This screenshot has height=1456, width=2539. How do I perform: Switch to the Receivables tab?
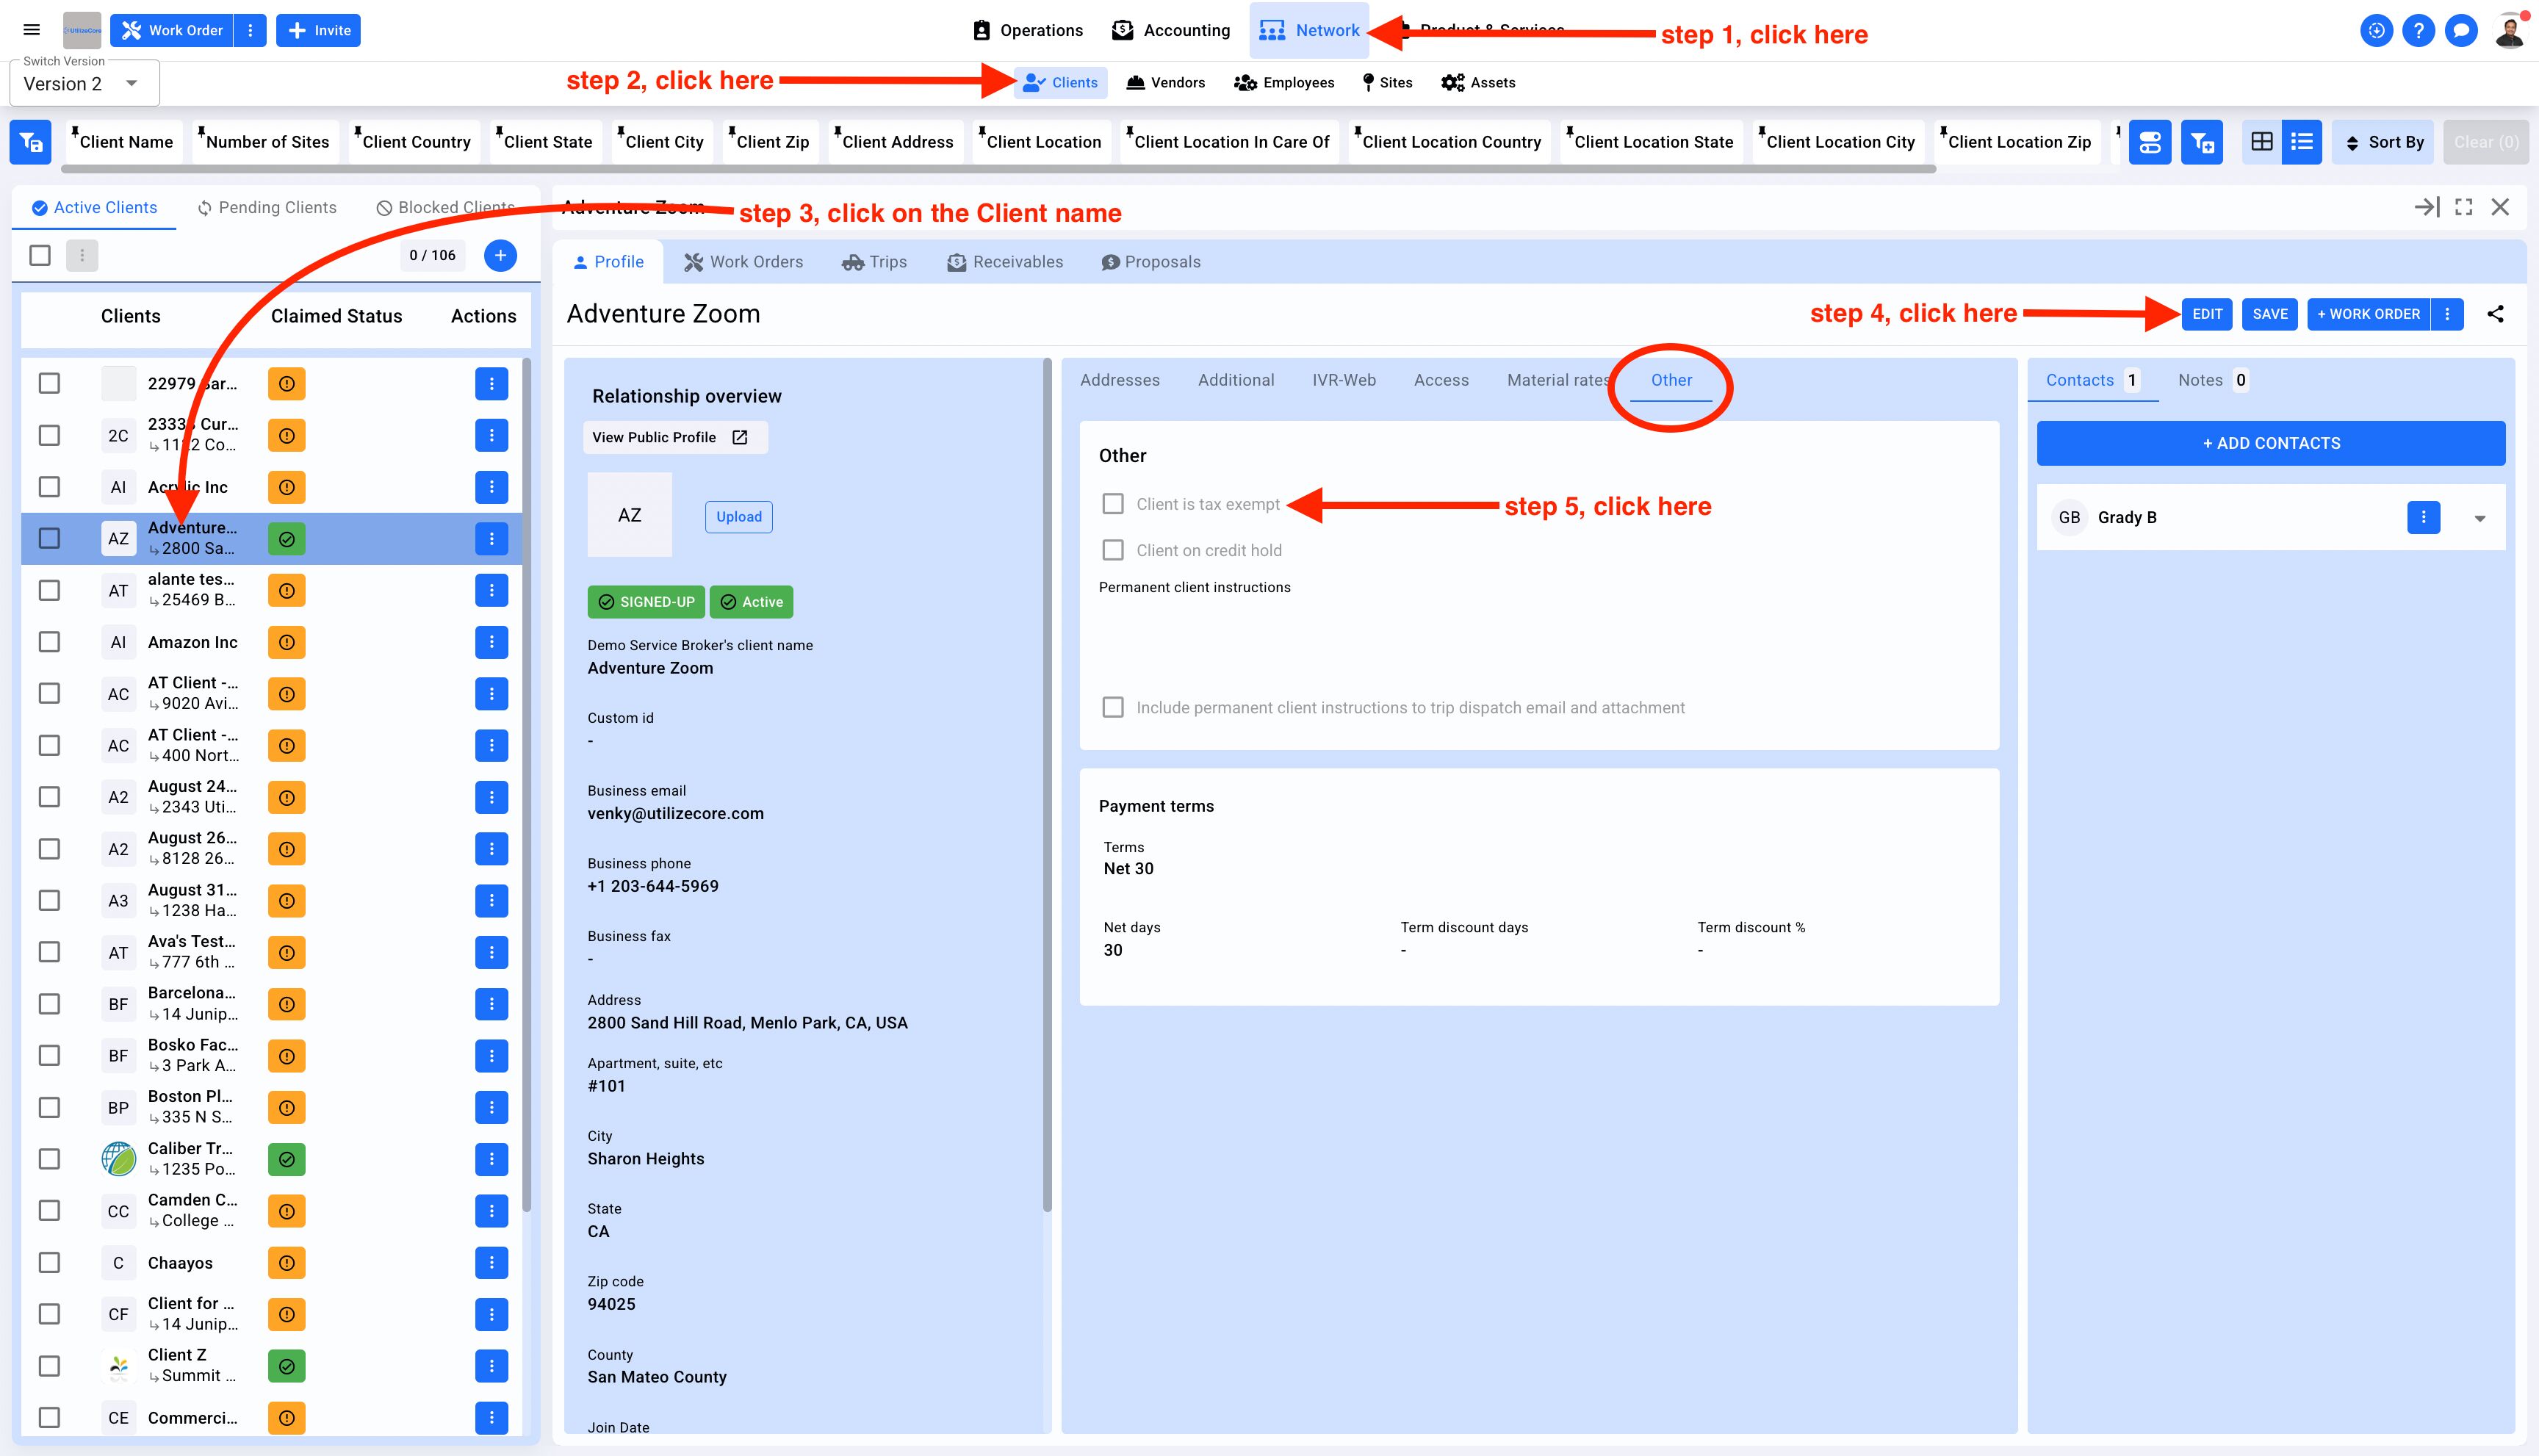1005,262
